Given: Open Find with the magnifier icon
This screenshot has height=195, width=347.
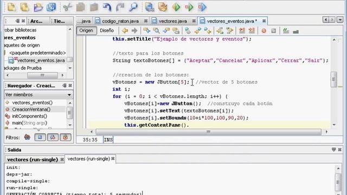Looking at the screenshot, I should point(133,7).
